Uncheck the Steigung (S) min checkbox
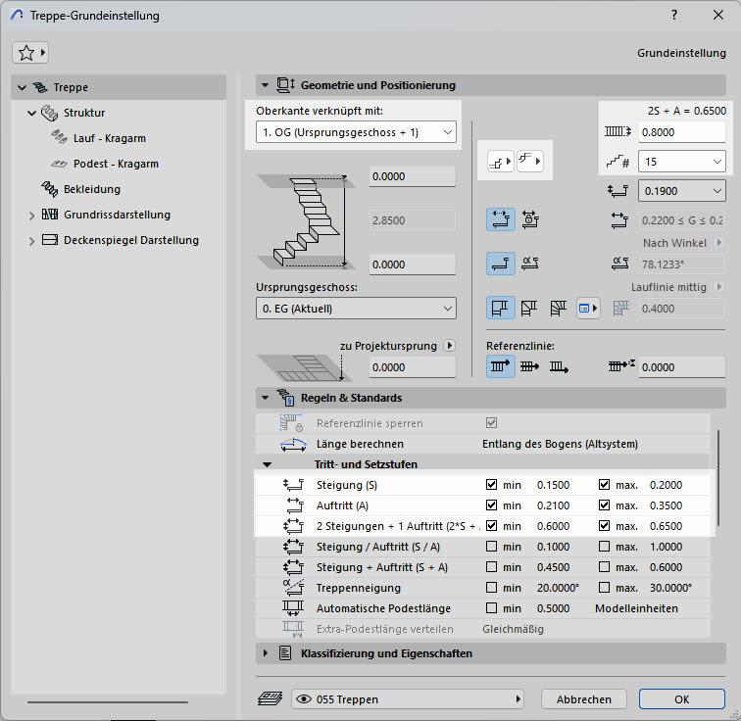 pyautogui.click(x=492, y=485)
